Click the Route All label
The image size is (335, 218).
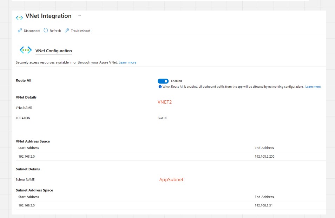coord(24,80)
